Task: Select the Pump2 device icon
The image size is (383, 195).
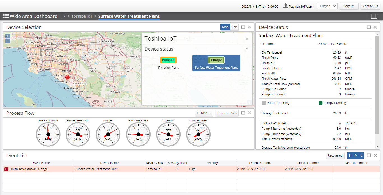Action: tap(216, 60)
